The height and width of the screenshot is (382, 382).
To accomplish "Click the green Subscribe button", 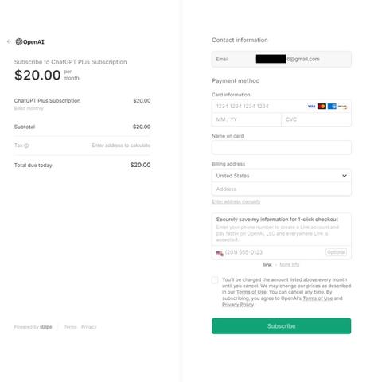I will pos(282,326).
